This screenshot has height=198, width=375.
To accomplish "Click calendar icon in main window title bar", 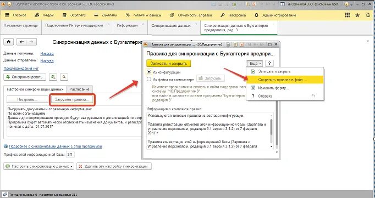I will (x=255, y=4).
